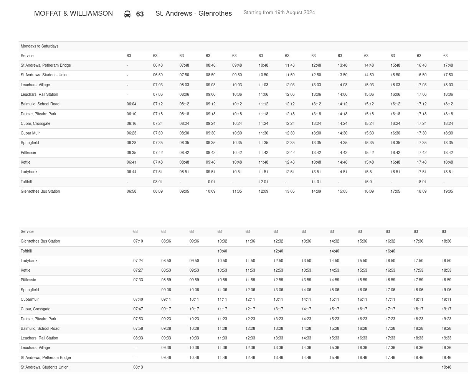Select the 10:01 Tofthill time
Viewport: 474px width, 377px height.
pos(211,182)
